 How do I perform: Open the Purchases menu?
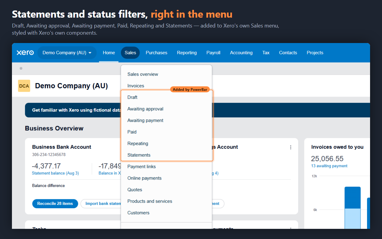pos(156,53)
